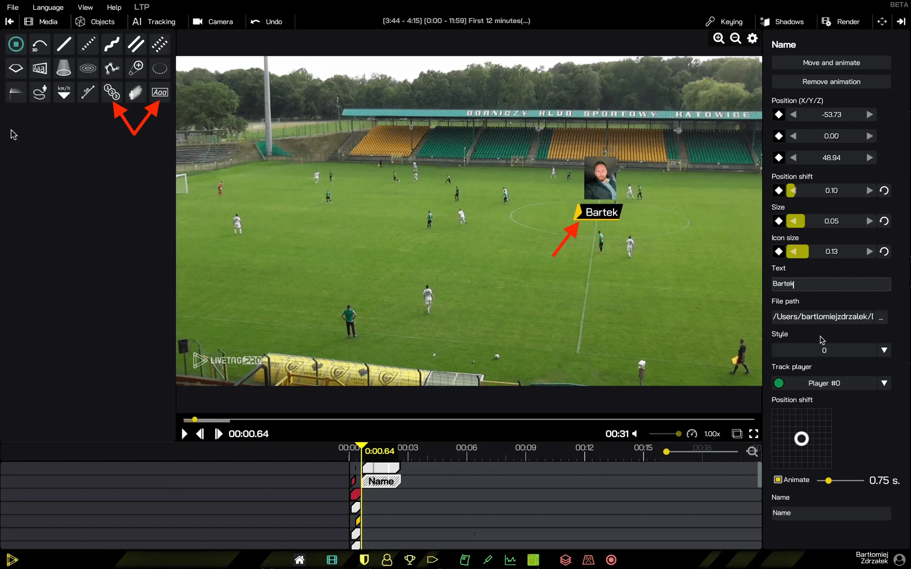The width and height of the screenshot is (911, 569).
Task: Toggle Icon size keyframe diamond
Action: [x=778, y=252]
